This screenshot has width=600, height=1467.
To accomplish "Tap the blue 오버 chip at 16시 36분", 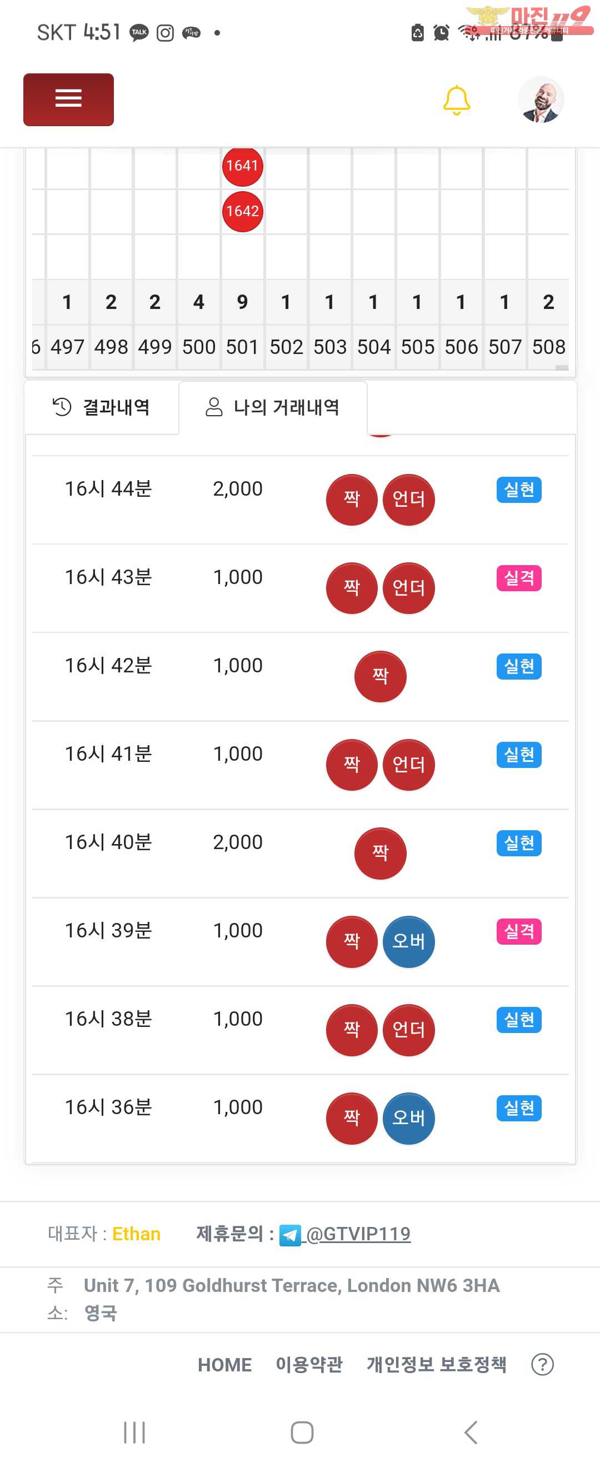I will point(409,1118).
